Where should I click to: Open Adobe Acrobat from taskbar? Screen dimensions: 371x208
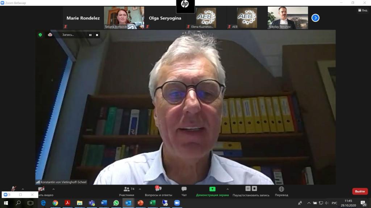click(67, 203)
